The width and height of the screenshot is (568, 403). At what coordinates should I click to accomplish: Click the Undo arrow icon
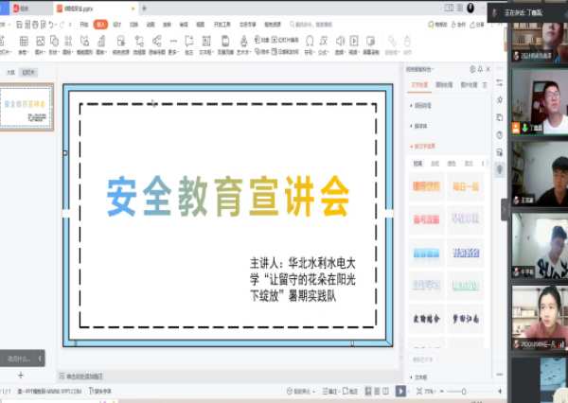click(x=52, y=25)
